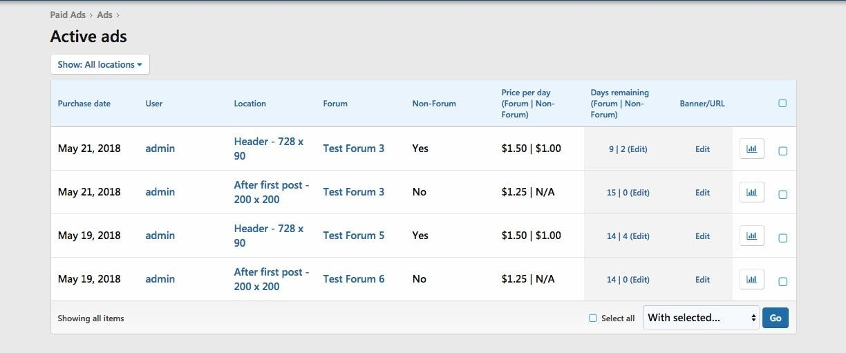
Task: View stats icon for Test Forum 5 ad
Action: [751, 236]
